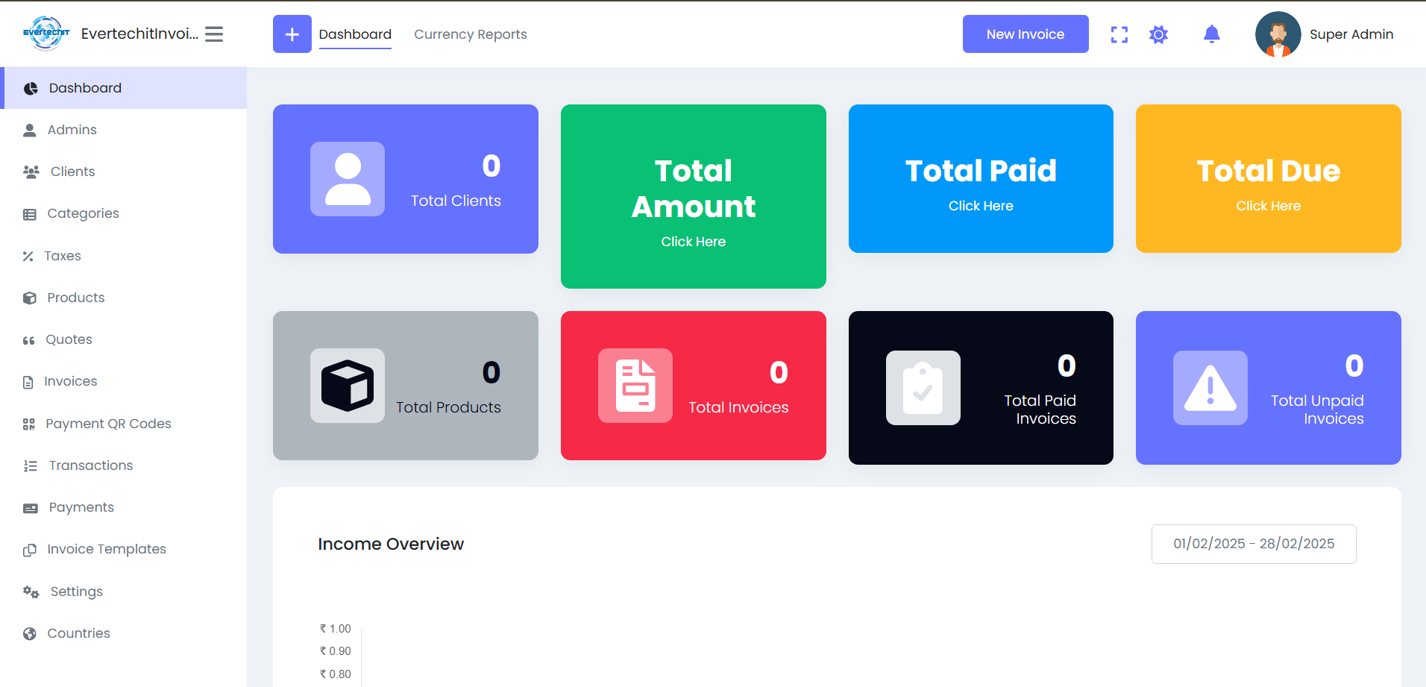Toggle the sidebar hamburger menu

coord(214,34)
